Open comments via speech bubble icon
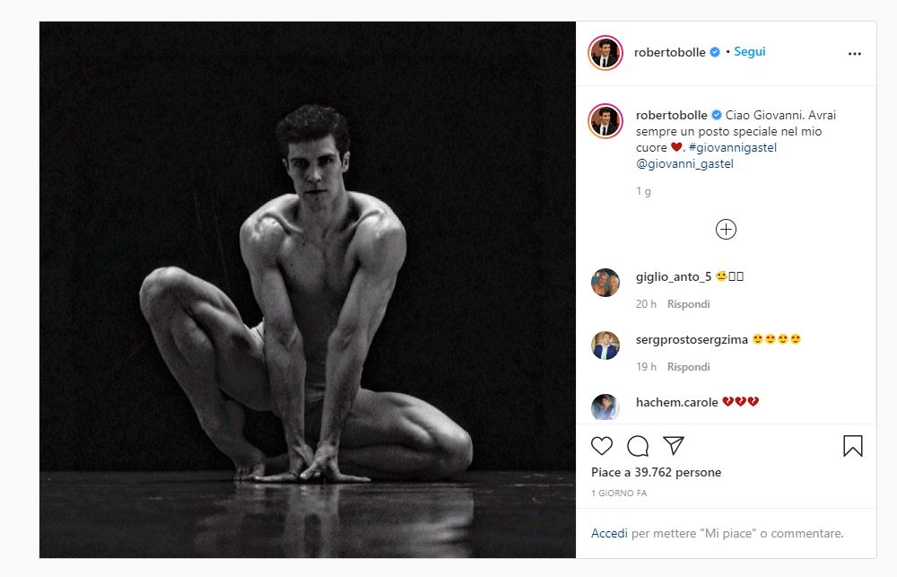The height and width of the screenshot is (577, 897). point(638,446)
